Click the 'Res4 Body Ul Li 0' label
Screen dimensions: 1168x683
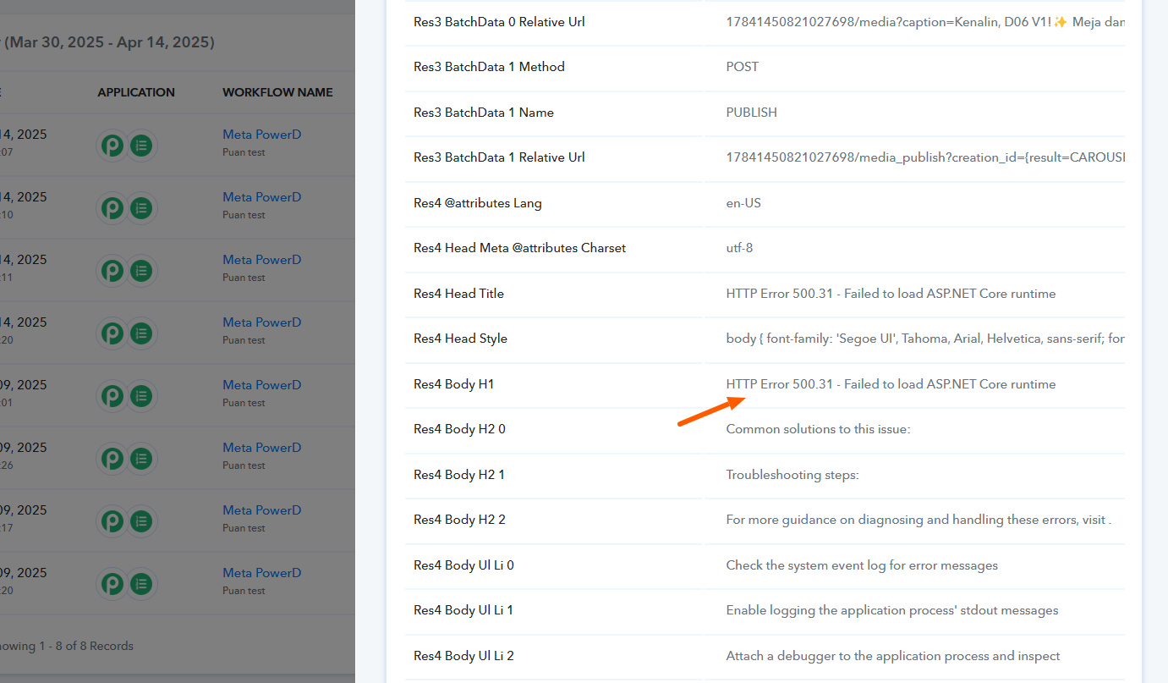click(x=463, y=565)
